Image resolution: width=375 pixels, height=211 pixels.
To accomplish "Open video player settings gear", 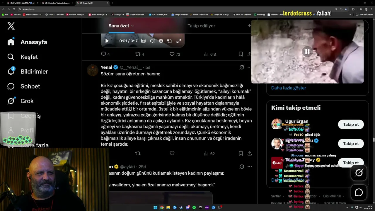I will click(x=161, y=41).
